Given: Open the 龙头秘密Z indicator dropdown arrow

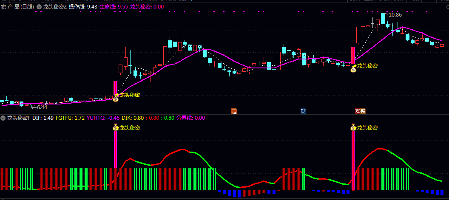Looking at the screenshot, I should tap(39, 6).
